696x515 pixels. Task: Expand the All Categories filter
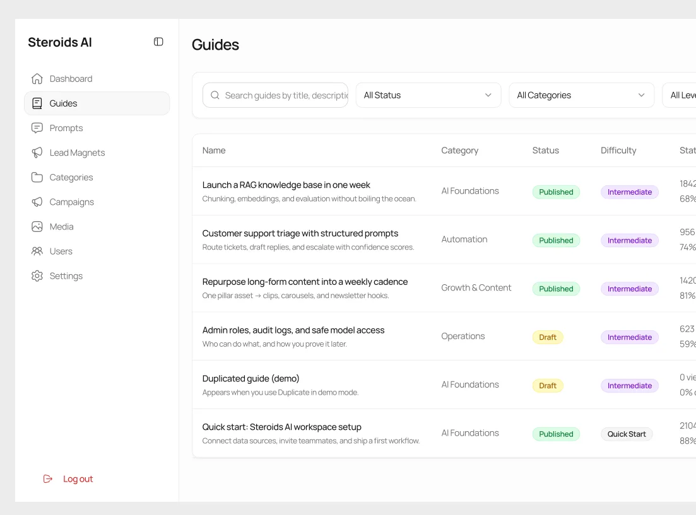click(581, 95)
